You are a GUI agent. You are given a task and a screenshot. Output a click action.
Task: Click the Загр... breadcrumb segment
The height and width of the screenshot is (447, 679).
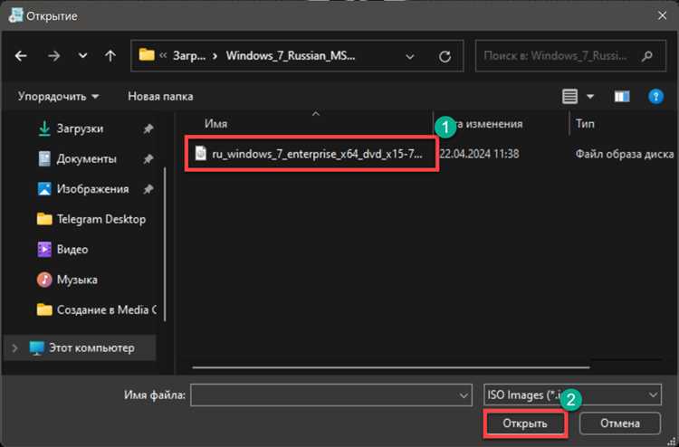coord(189,56)
